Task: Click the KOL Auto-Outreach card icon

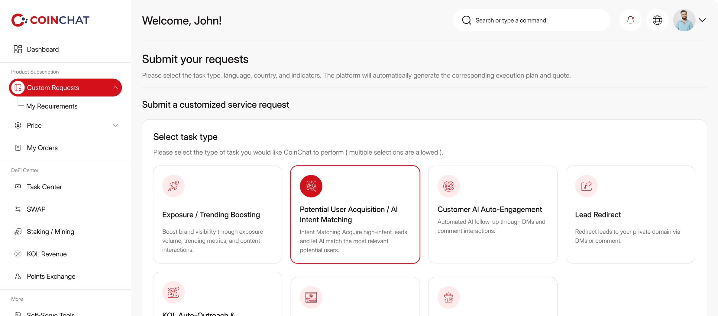Action: pyautogui.click(x=173, y=292)
